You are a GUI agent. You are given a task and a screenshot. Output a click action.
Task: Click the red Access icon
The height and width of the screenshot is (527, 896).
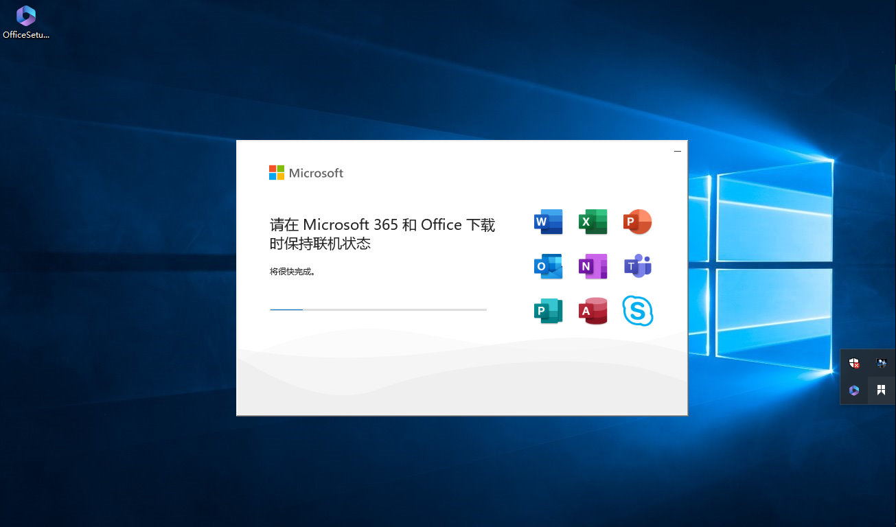(x=593, y=311)
